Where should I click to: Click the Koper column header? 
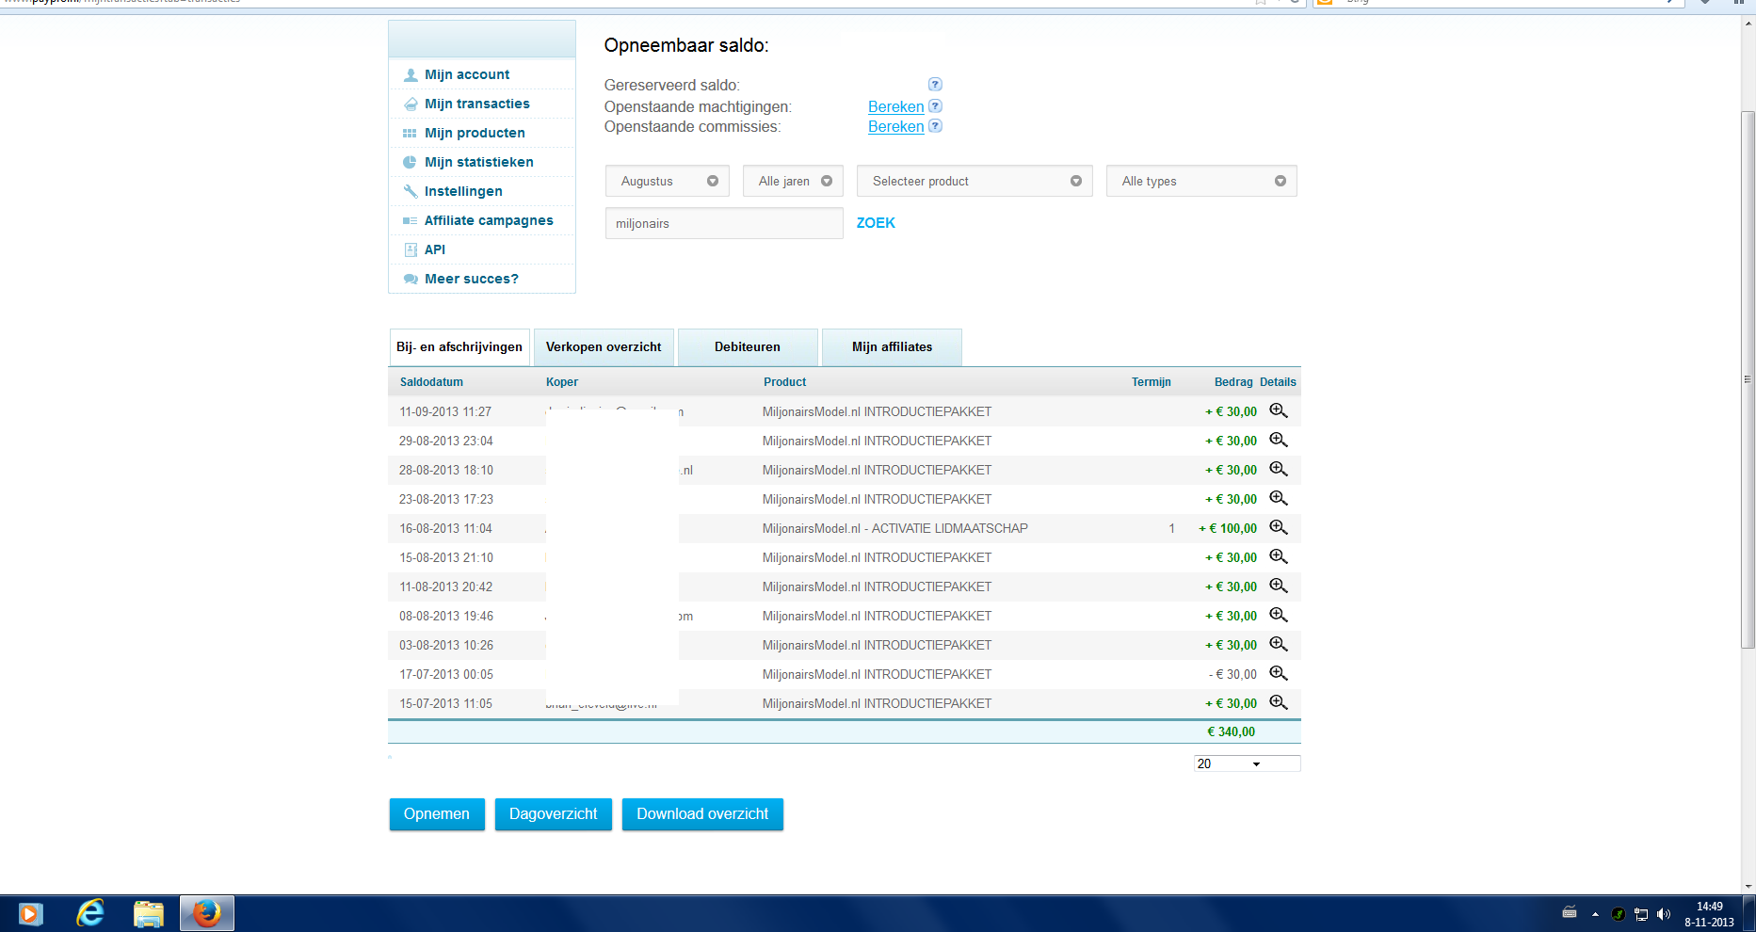pyautogui.click(x=562, y=382)
